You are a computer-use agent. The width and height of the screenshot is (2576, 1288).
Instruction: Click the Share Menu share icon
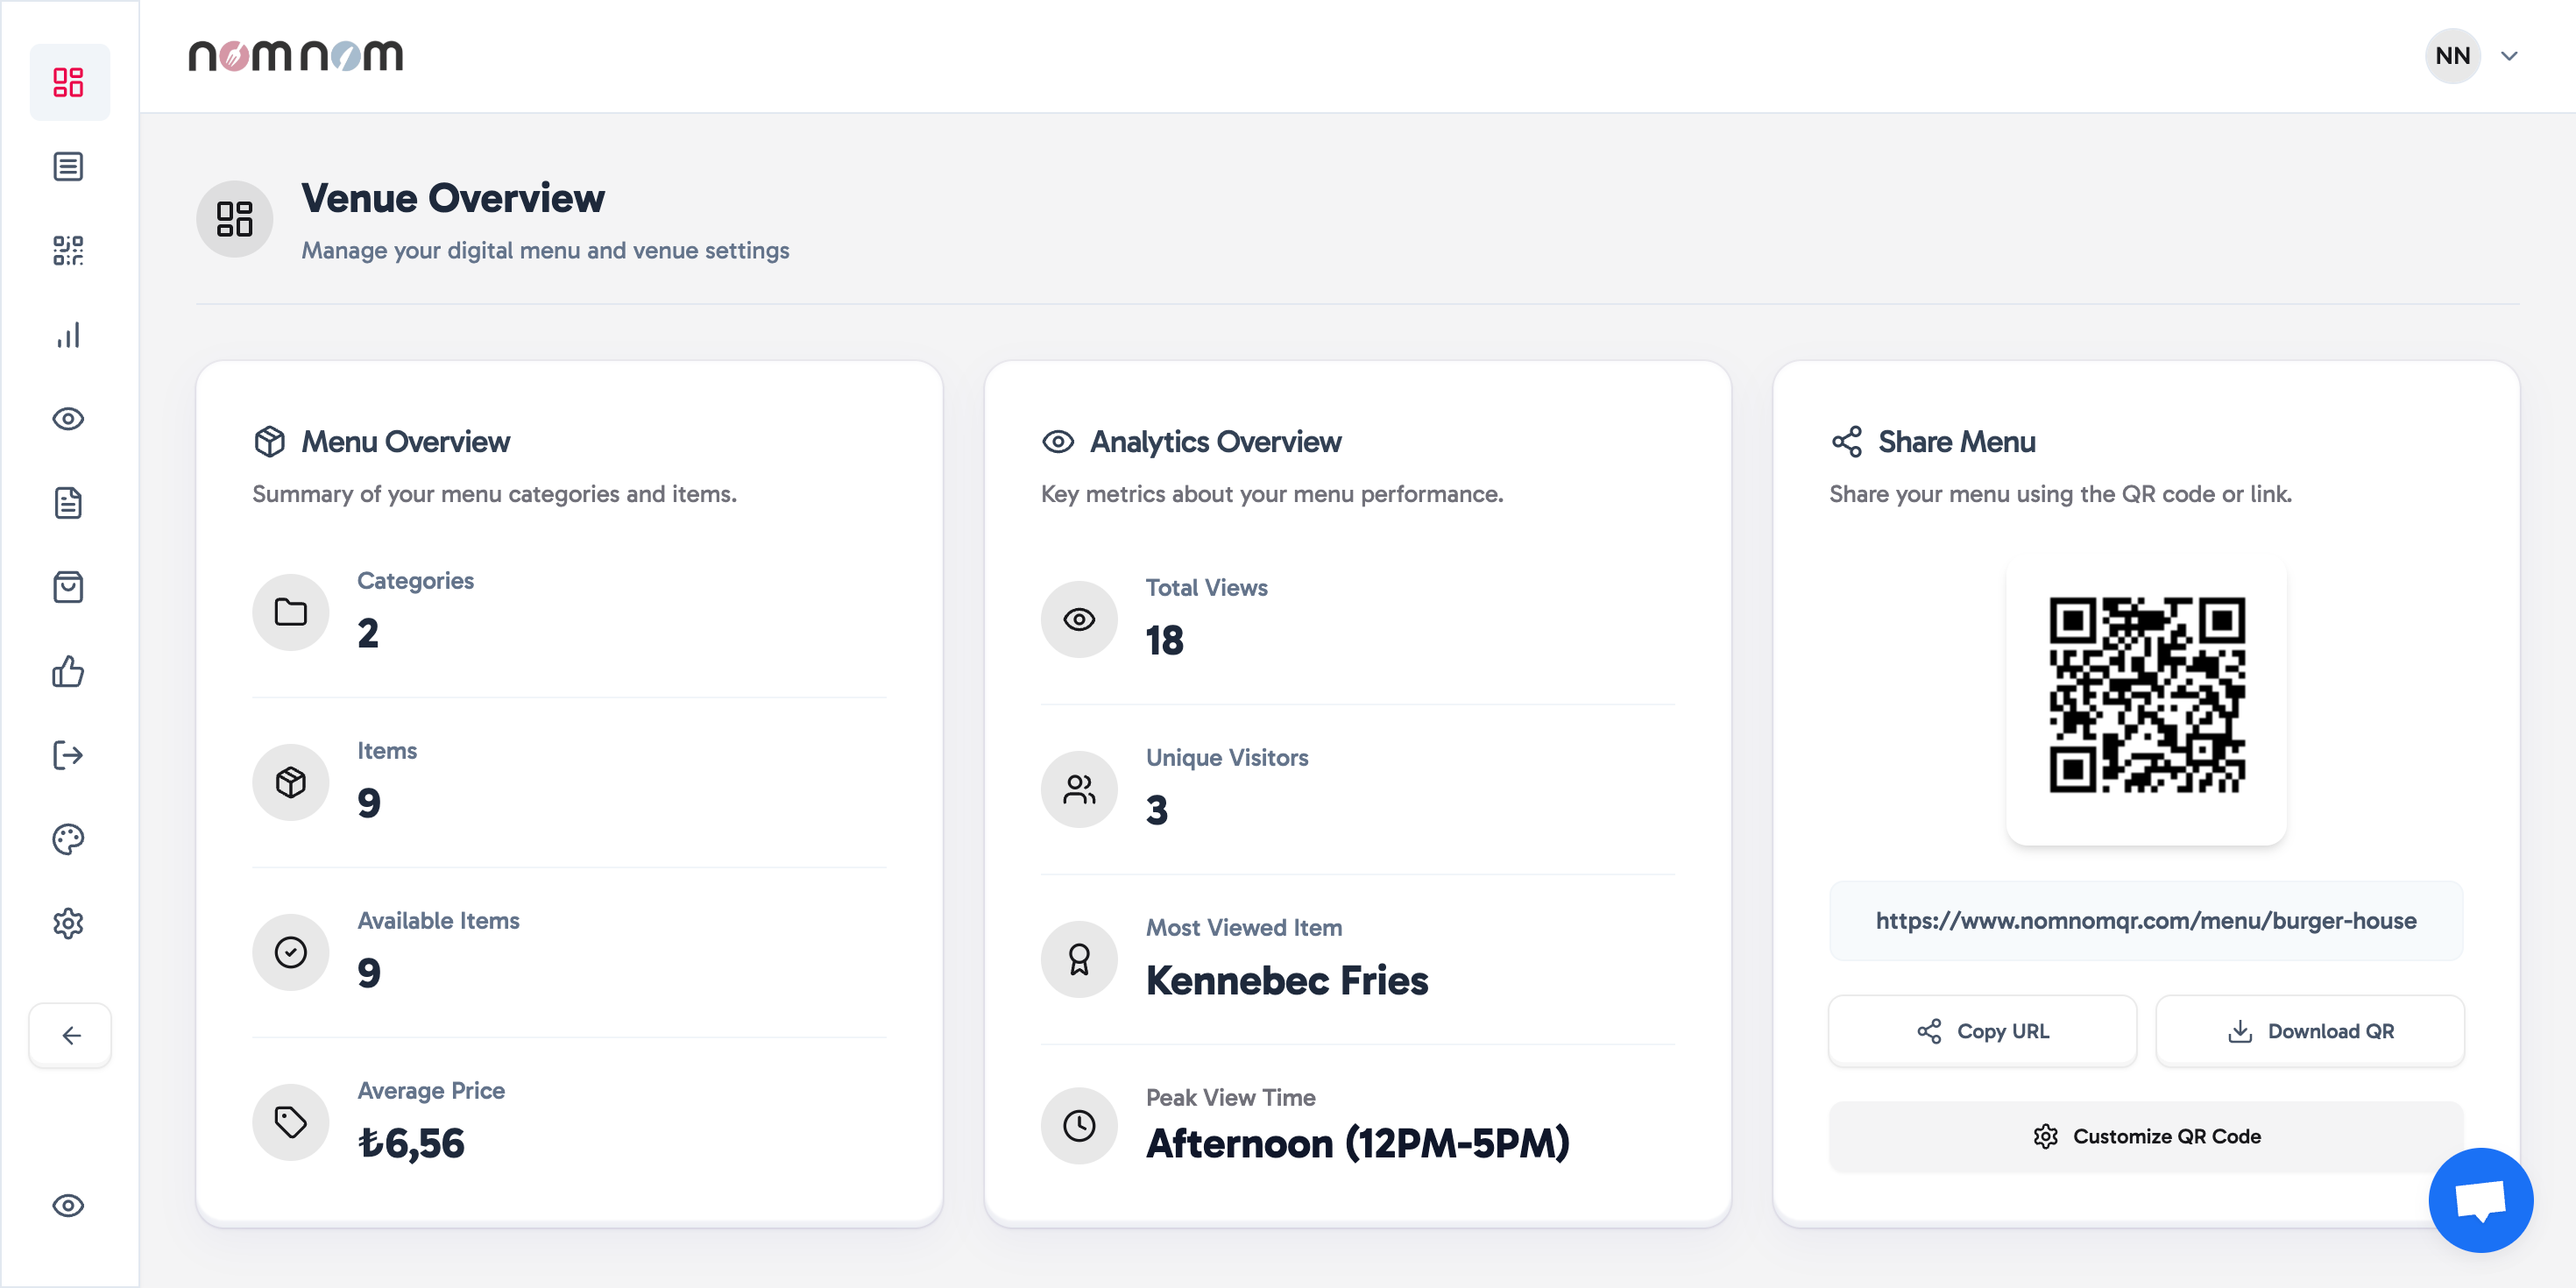pyautogui.click(x=1847, y=441)
